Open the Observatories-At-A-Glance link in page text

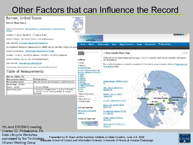[145, 65]
